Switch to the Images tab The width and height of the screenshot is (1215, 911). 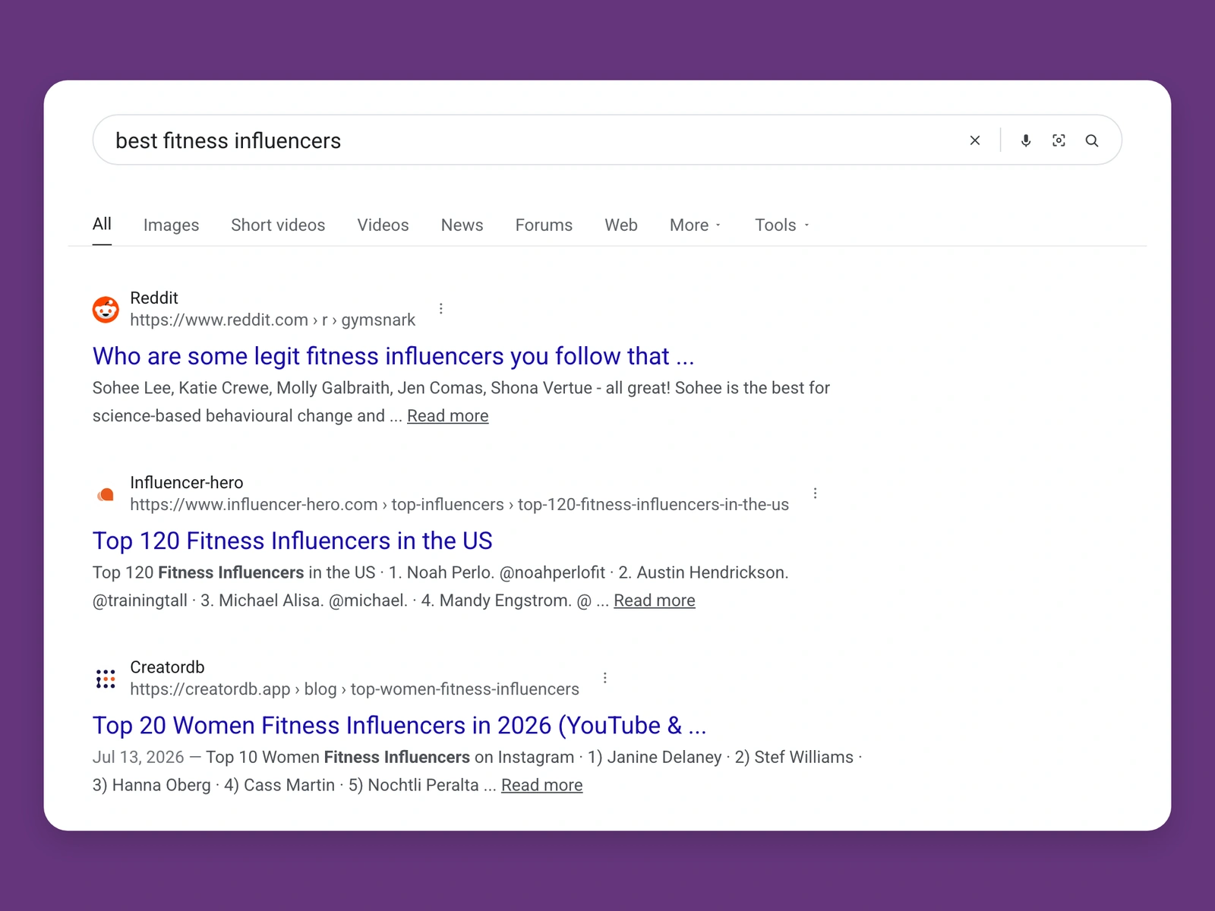[x=171, y=225]
